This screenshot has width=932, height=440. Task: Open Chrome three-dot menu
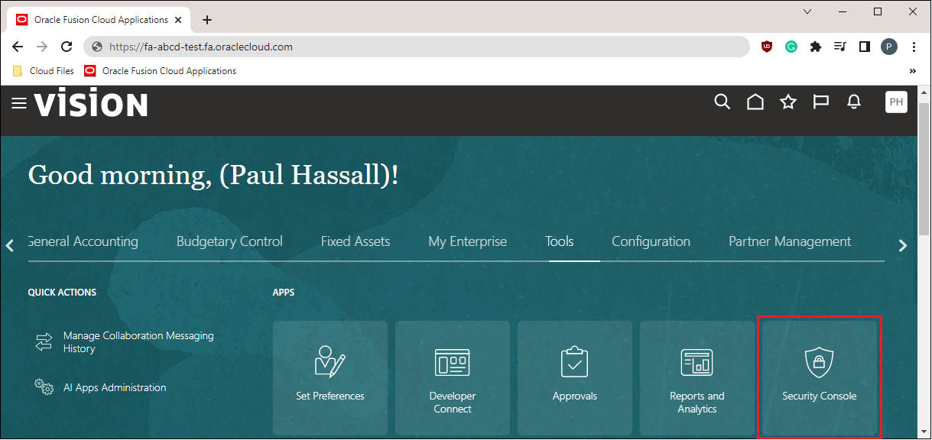click(x=914, y=47)
